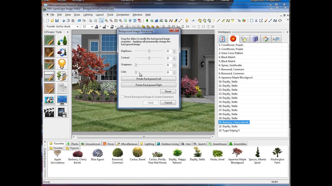Open the flower tab in Workspace panel

click(x=233, y=39)
